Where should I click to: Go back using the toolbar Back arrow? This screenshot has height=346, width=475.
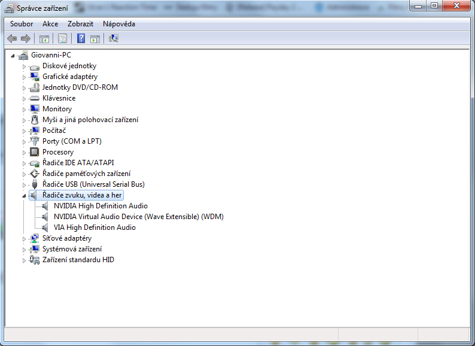coord(12,38)
